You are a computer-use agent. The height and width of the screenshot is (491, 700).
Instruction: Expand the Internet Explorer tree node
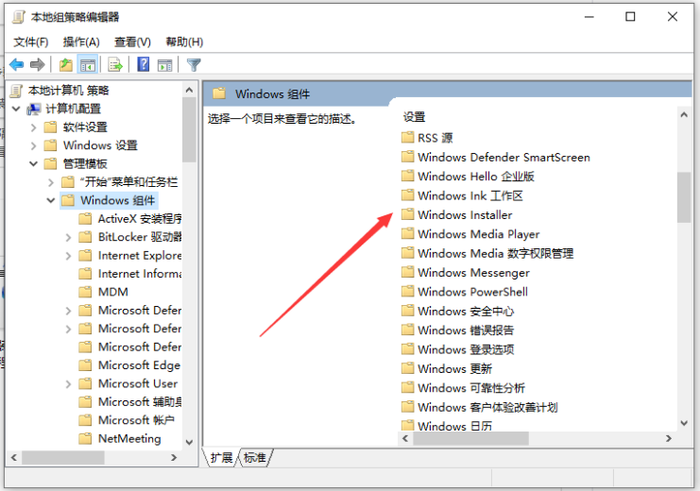[68, 256]
